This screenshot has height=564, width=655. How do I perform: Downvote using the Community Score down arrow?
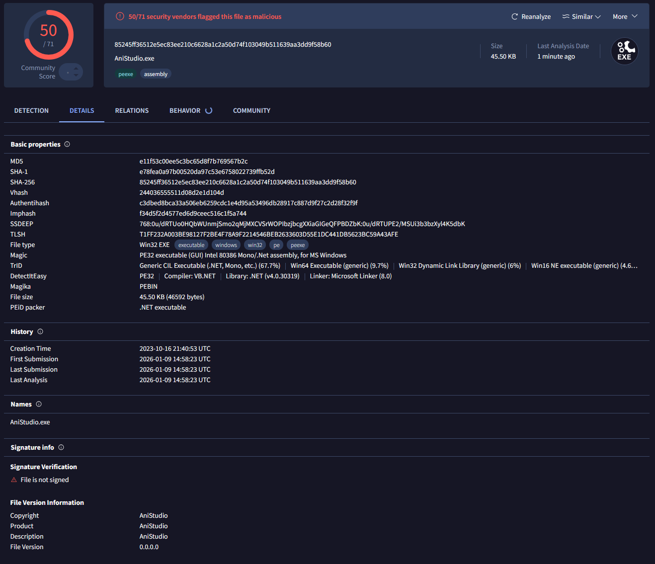pyautogui.click(x=76, y=76)
